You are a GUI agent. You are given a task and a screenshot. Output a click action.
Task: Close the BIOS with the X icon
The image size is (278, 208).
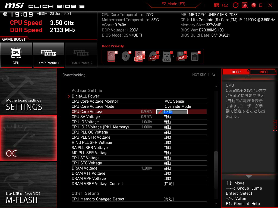(270, 5)
